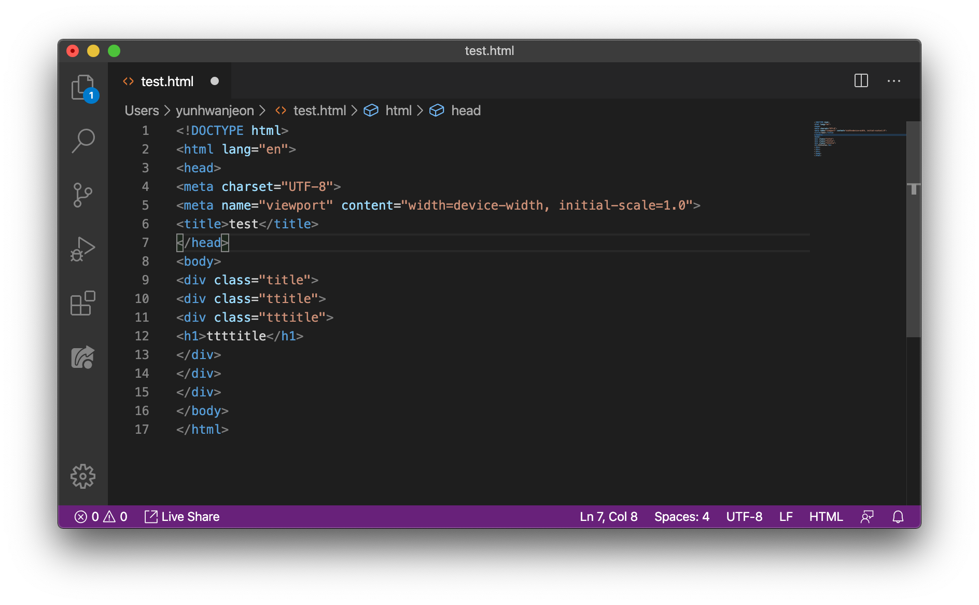Click the window title test.html
Image resolution: width=979 pixels, height=605 pixels.
[489, 51]
